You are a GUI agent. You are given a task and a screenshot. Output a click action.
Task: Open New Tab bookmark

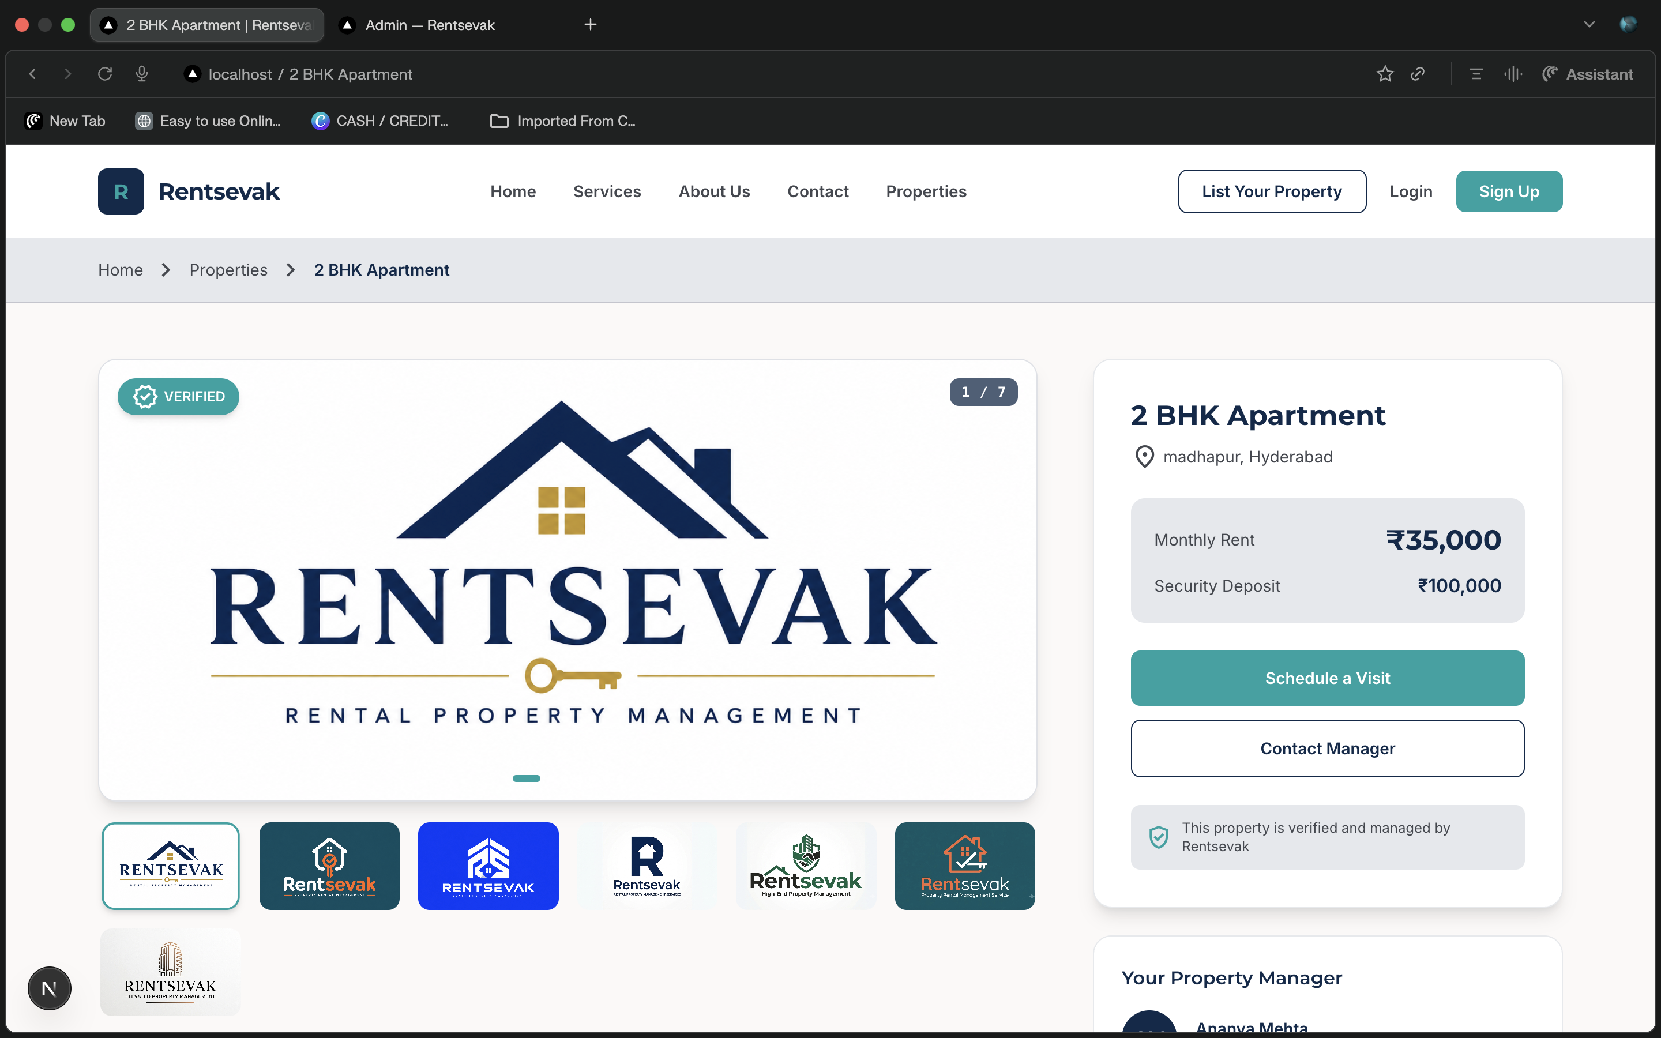tap(65, 121)
